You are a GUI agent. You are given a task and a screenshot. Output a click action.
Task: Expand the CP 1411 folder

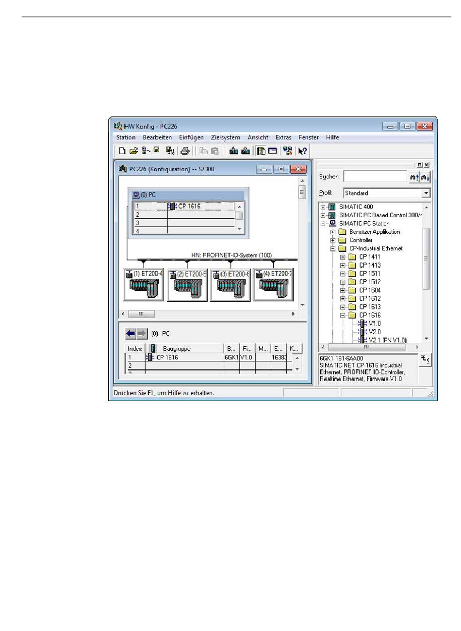343,257
